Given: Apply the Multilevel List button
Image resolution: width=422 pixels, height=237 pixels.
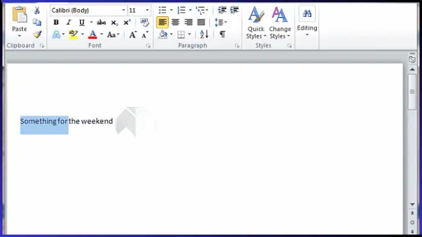Looking at the screenshot, I should pos(200,10).
